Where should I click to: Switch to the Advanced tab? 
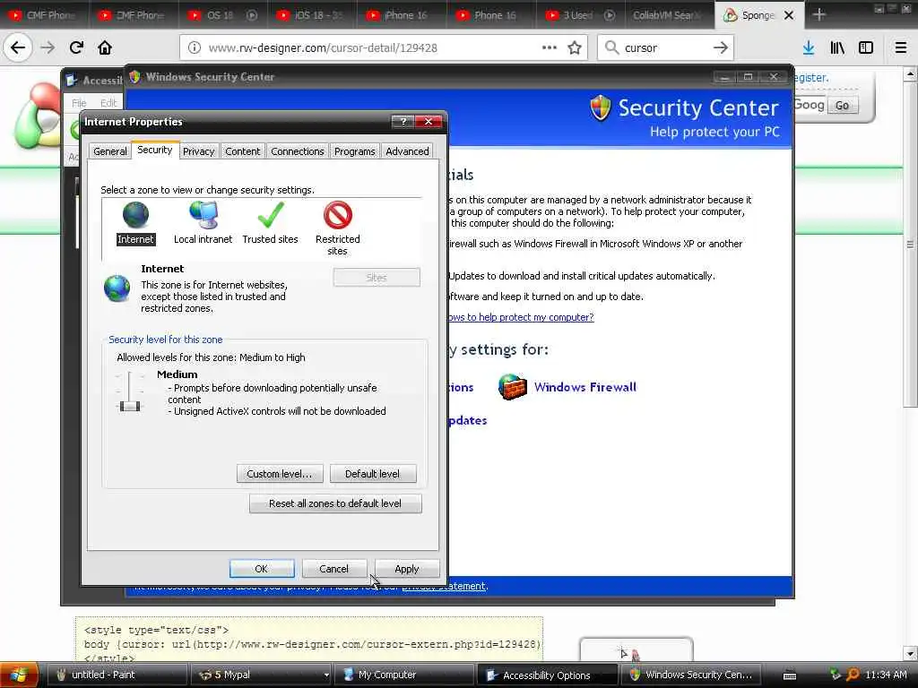pos(408,150)
